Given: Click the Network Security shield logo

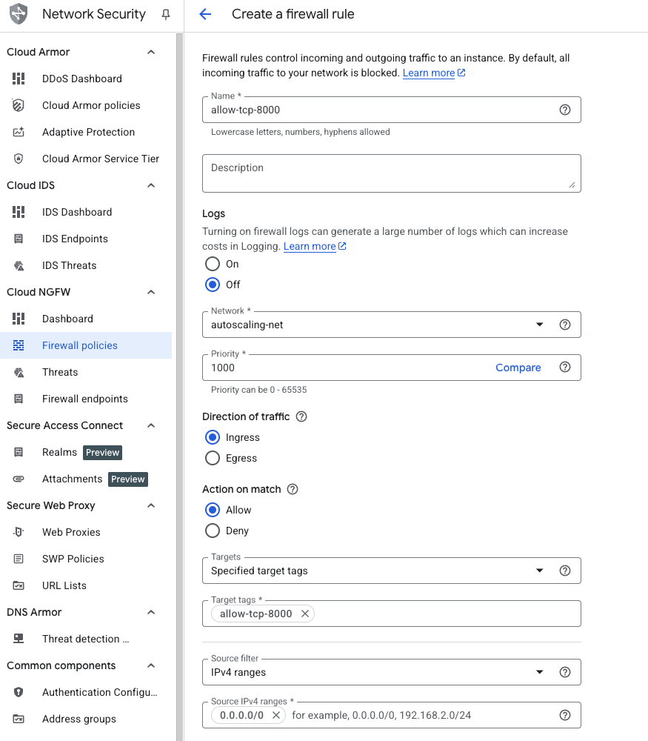Looking at the screenshot, I should (x=18, y=13).
